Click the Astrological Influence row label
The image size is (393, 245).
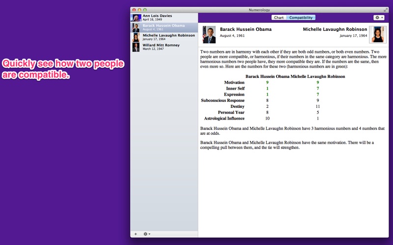224,119
